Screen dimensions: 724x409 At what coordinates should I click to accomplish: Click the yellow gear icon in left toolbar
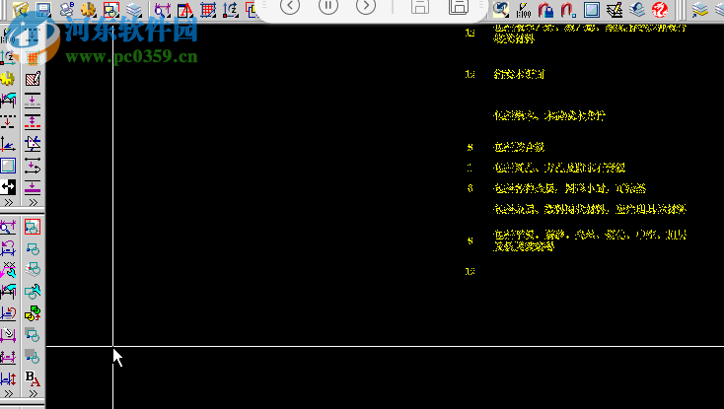(8, 79)
